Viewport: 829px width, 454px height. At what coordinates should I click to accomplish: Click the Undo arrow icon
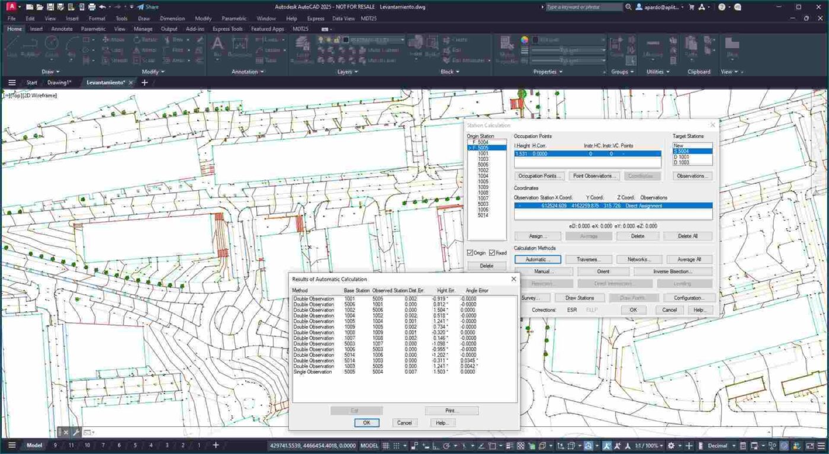click(102, 7)
